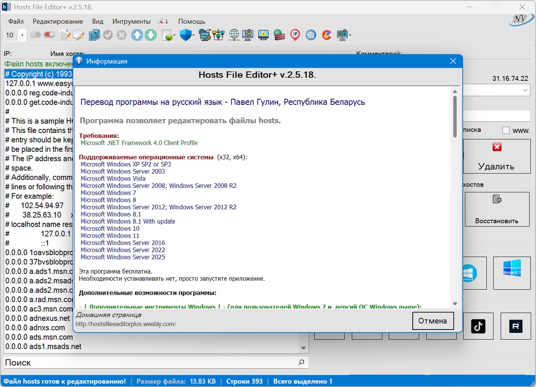
Task: Select the 0.0.0.0 ads1.msads.net row
Action: [151, 346]
